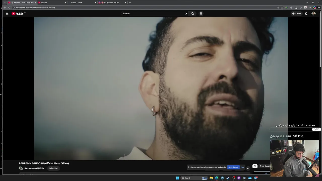Viewport: 322px width, 181px height.
Task: Open the split screen icon in address bar
Action: pyautogui.click(x=278, y=8)
